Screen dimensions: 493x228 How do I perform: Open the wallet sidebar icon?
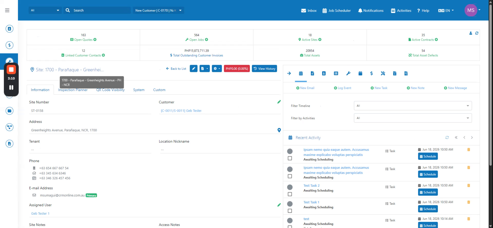pyautogui.click(x=10, y=111)
